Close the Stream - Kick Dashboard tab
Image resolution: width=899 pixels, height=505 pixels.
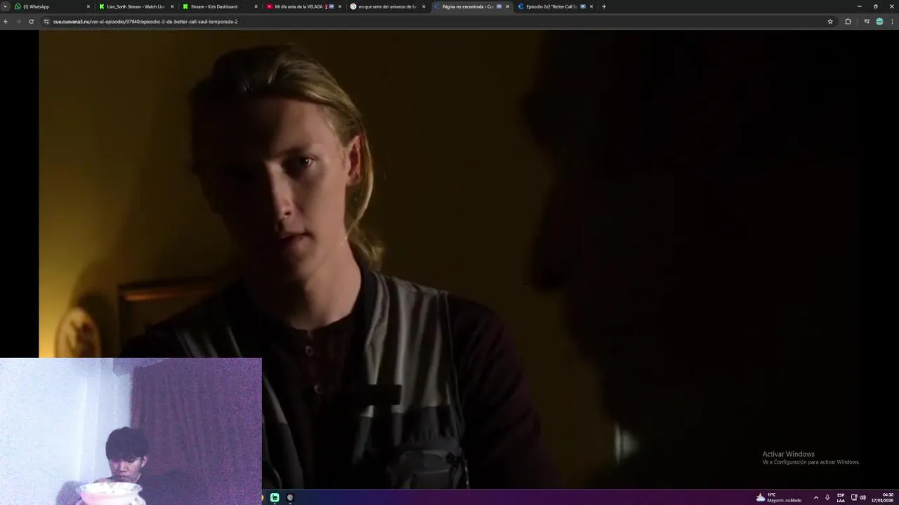coord(256,6)
